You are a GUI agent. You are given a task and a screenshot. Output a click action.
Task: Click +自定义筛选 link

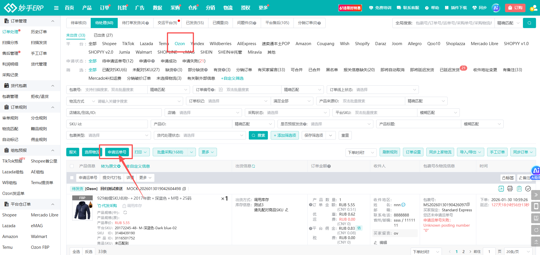[232, 78]
